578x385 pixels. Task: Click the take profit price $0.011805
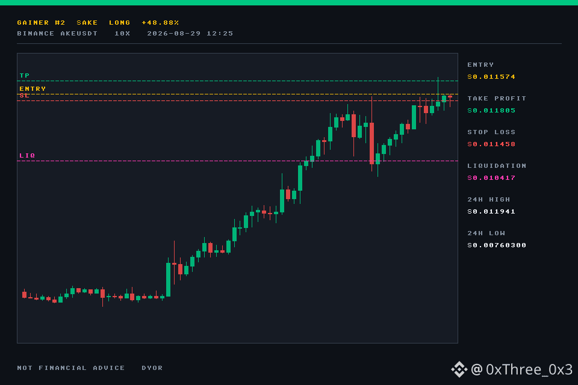click(x=491, y=111)
